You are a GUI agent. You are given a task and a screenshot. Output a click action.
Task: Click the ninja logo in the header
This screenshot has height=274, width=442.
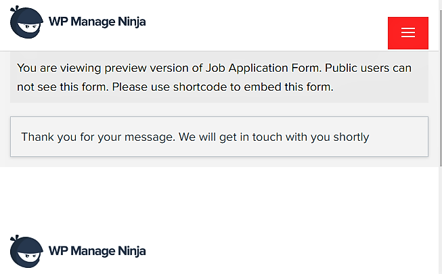click(x=26, y=22)
